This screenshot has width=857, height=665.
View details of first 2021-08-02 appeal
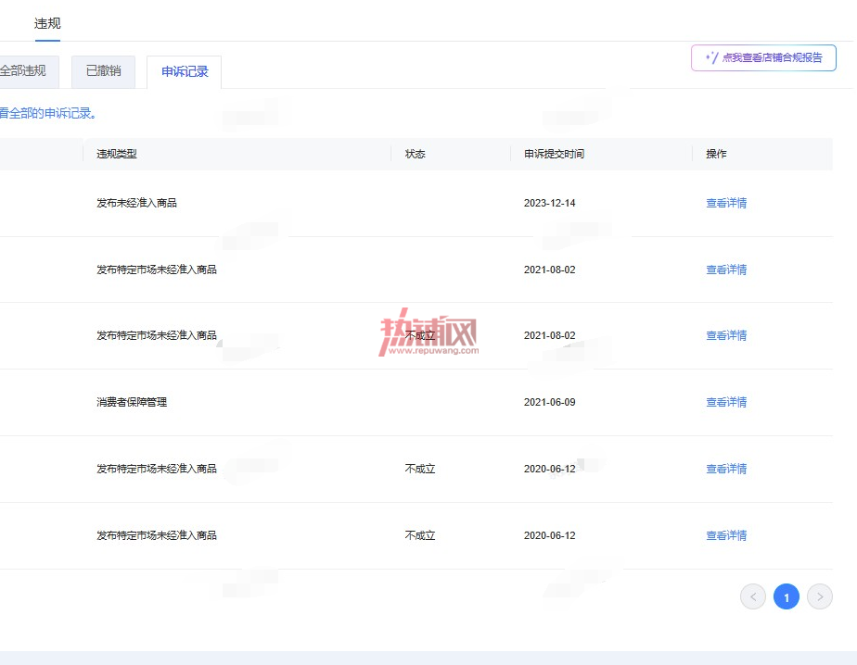726,270
